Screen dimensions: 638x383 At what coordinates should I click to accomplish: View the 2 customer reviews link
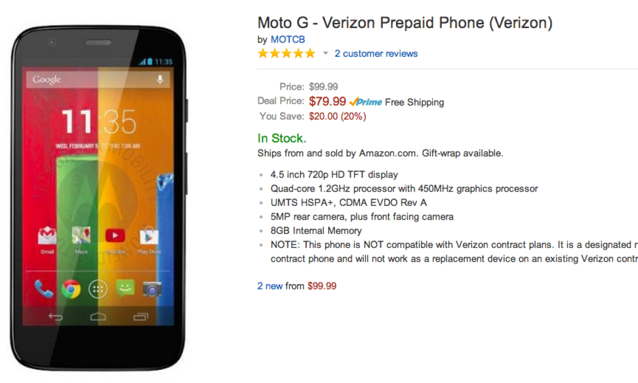pyautogui.click(x=376, y=54)
